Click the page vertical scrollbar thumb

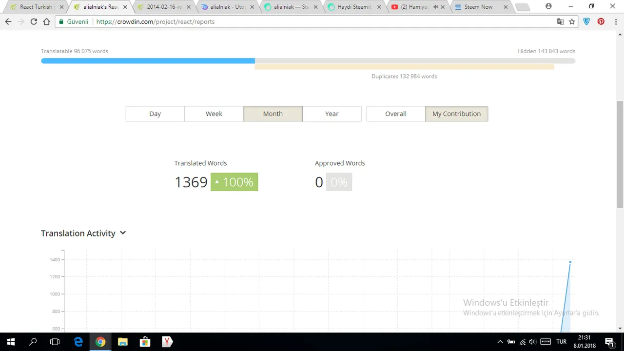pyautogui.click(x=620, y=155)
